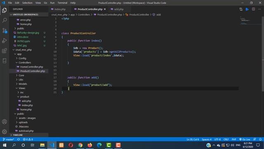This screenshot has height=149, width=264.
Task: Open notifications bell in status bar
Action: pos(260,139)
